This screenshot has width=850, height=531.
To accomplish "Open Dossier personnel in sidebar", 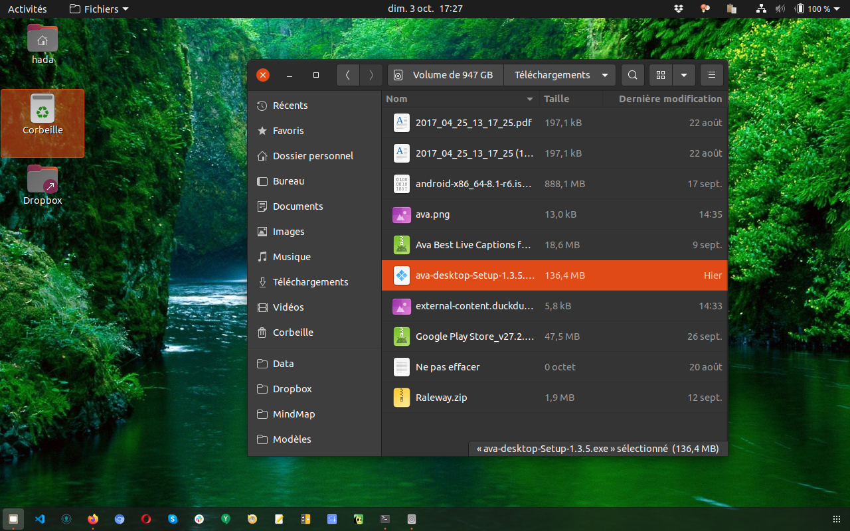I will [315, 156].
